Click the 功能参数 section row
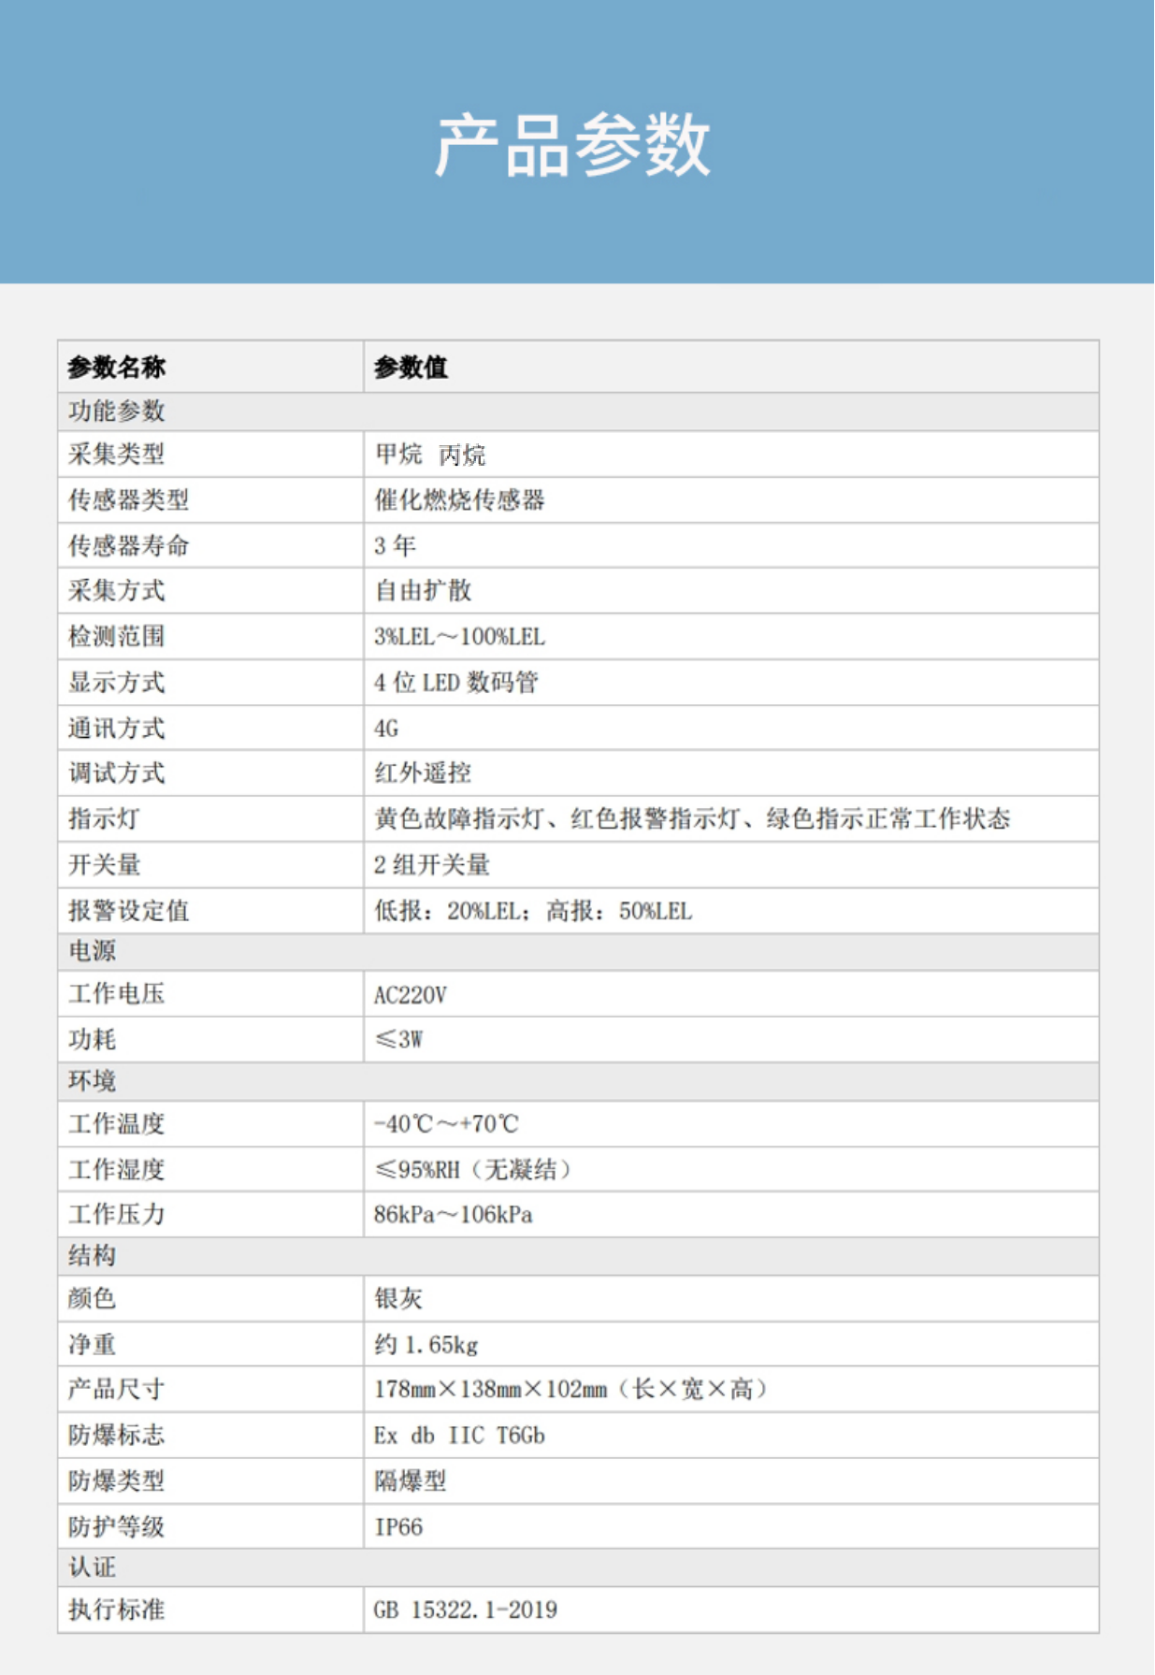 pos(116,412)
